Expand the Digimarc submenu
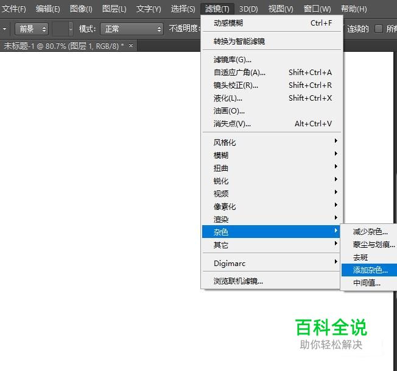The image size is (397, 371). (x=272, y=263)
